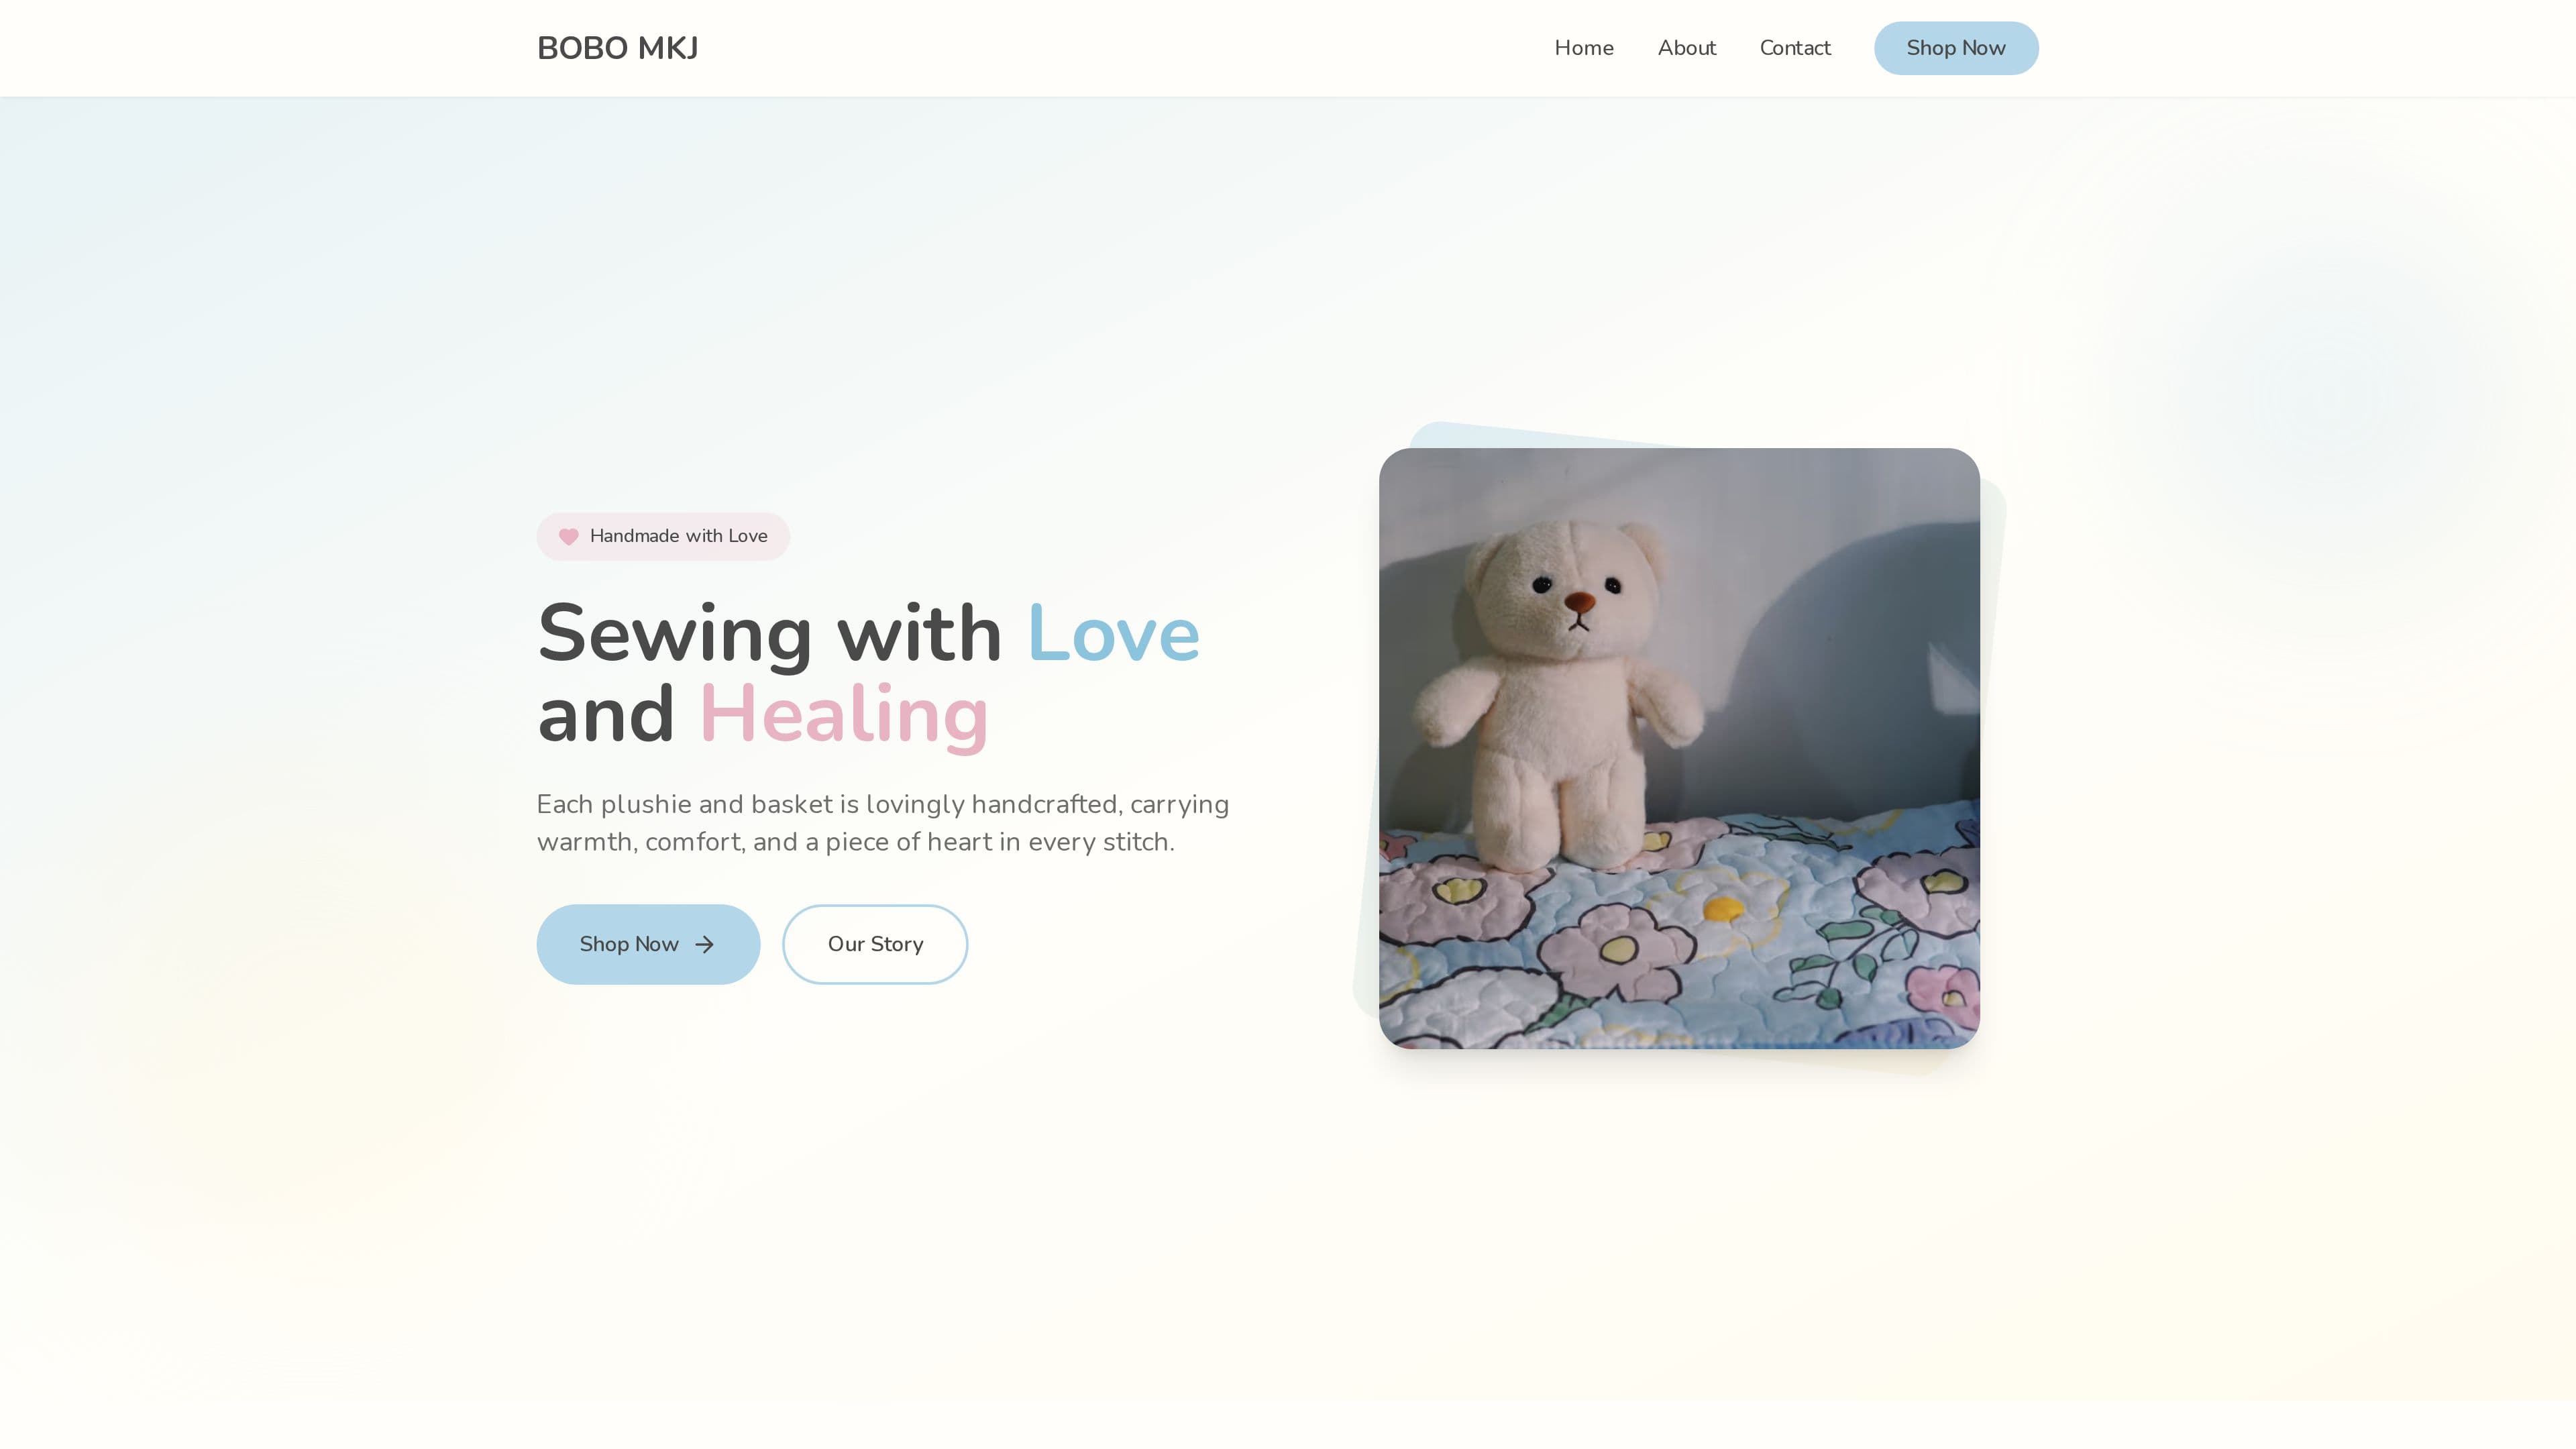Viewport: 2576px width, 1449px height.
Task: Open the Contact nav link
Action: tap(1795, 48)
